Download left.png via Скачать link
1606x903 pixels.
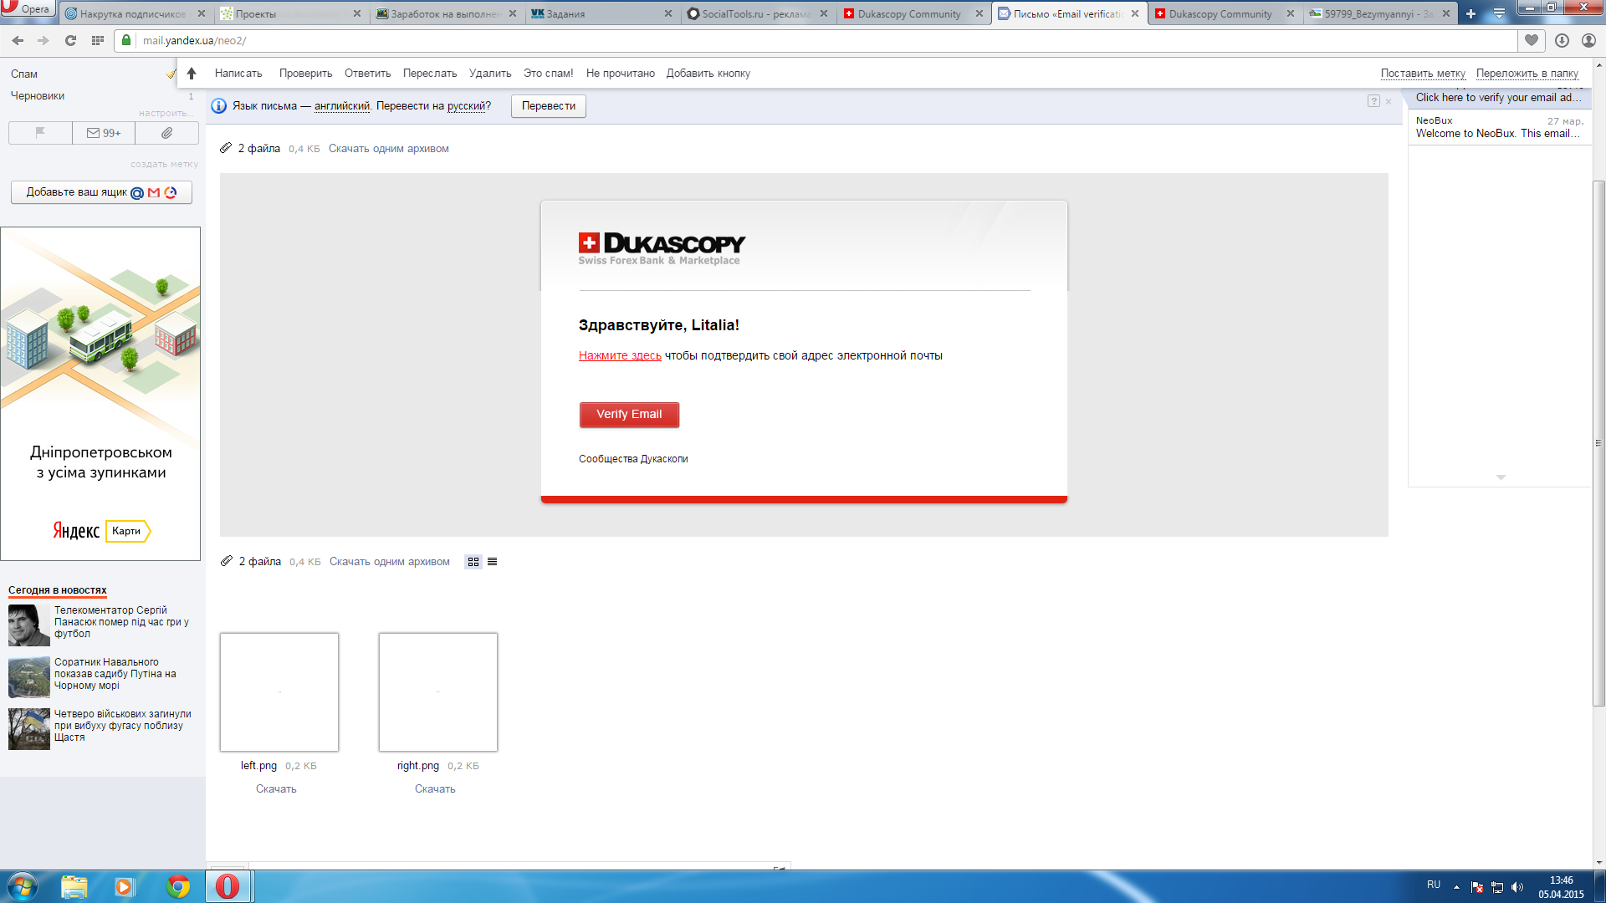pos(276,789)
